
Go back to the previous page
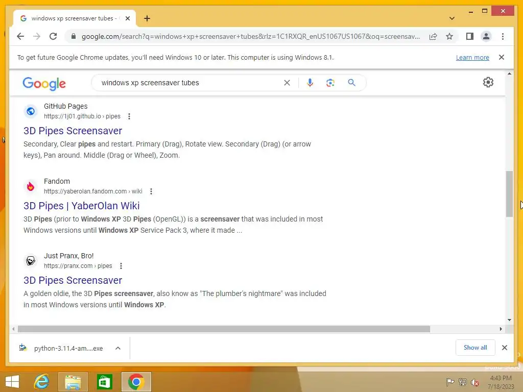(x=20, y=36)
